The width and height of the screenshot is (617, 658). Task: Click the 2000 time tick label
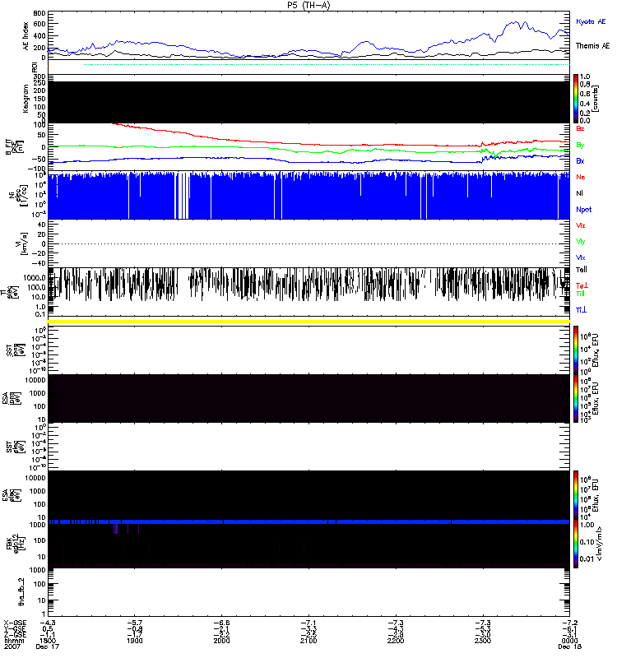[x=221, y=641]
